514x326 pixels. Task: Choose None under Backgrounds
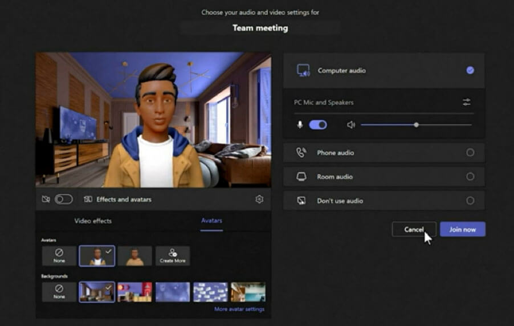point(59,292)
